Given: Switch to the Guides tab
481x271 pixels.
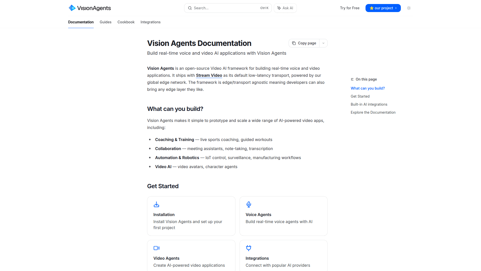Looking at the screenshot, I should 105,22.
